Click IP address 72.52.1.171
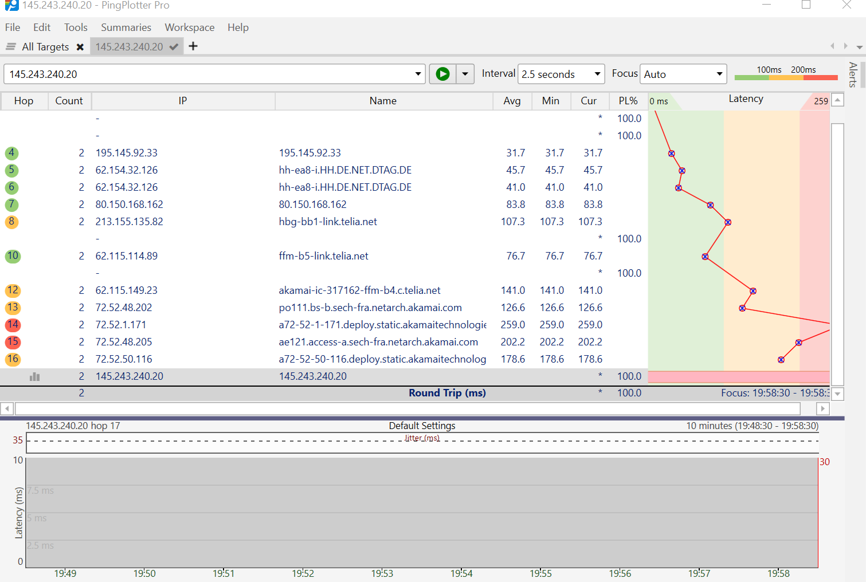Viewport: 866px width, 582px height. [x=120, y=325]
